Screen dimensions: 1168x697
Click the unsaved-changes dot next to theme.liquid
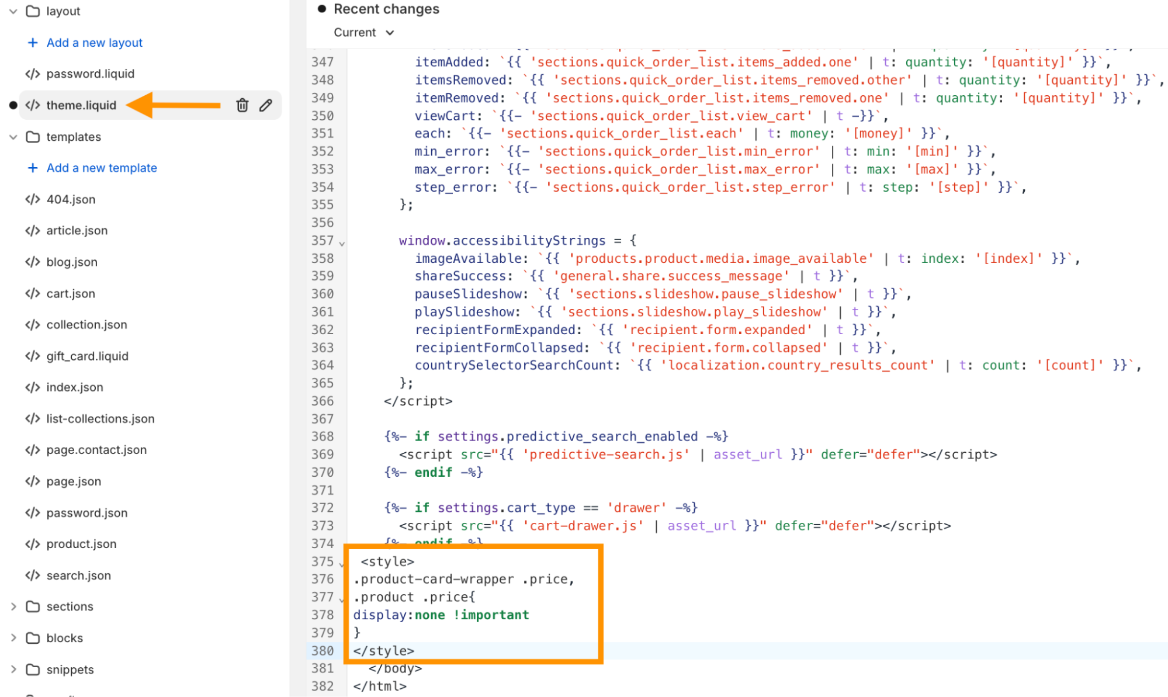(x=12, y=105)
